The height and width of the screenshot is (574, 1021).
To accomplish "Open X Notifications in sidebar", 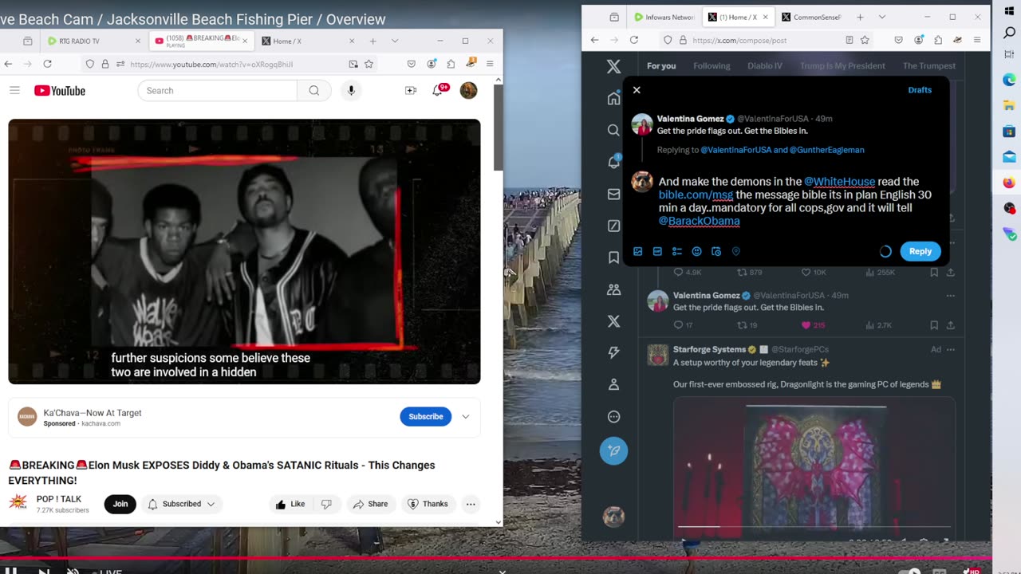I will click(613, 162).
